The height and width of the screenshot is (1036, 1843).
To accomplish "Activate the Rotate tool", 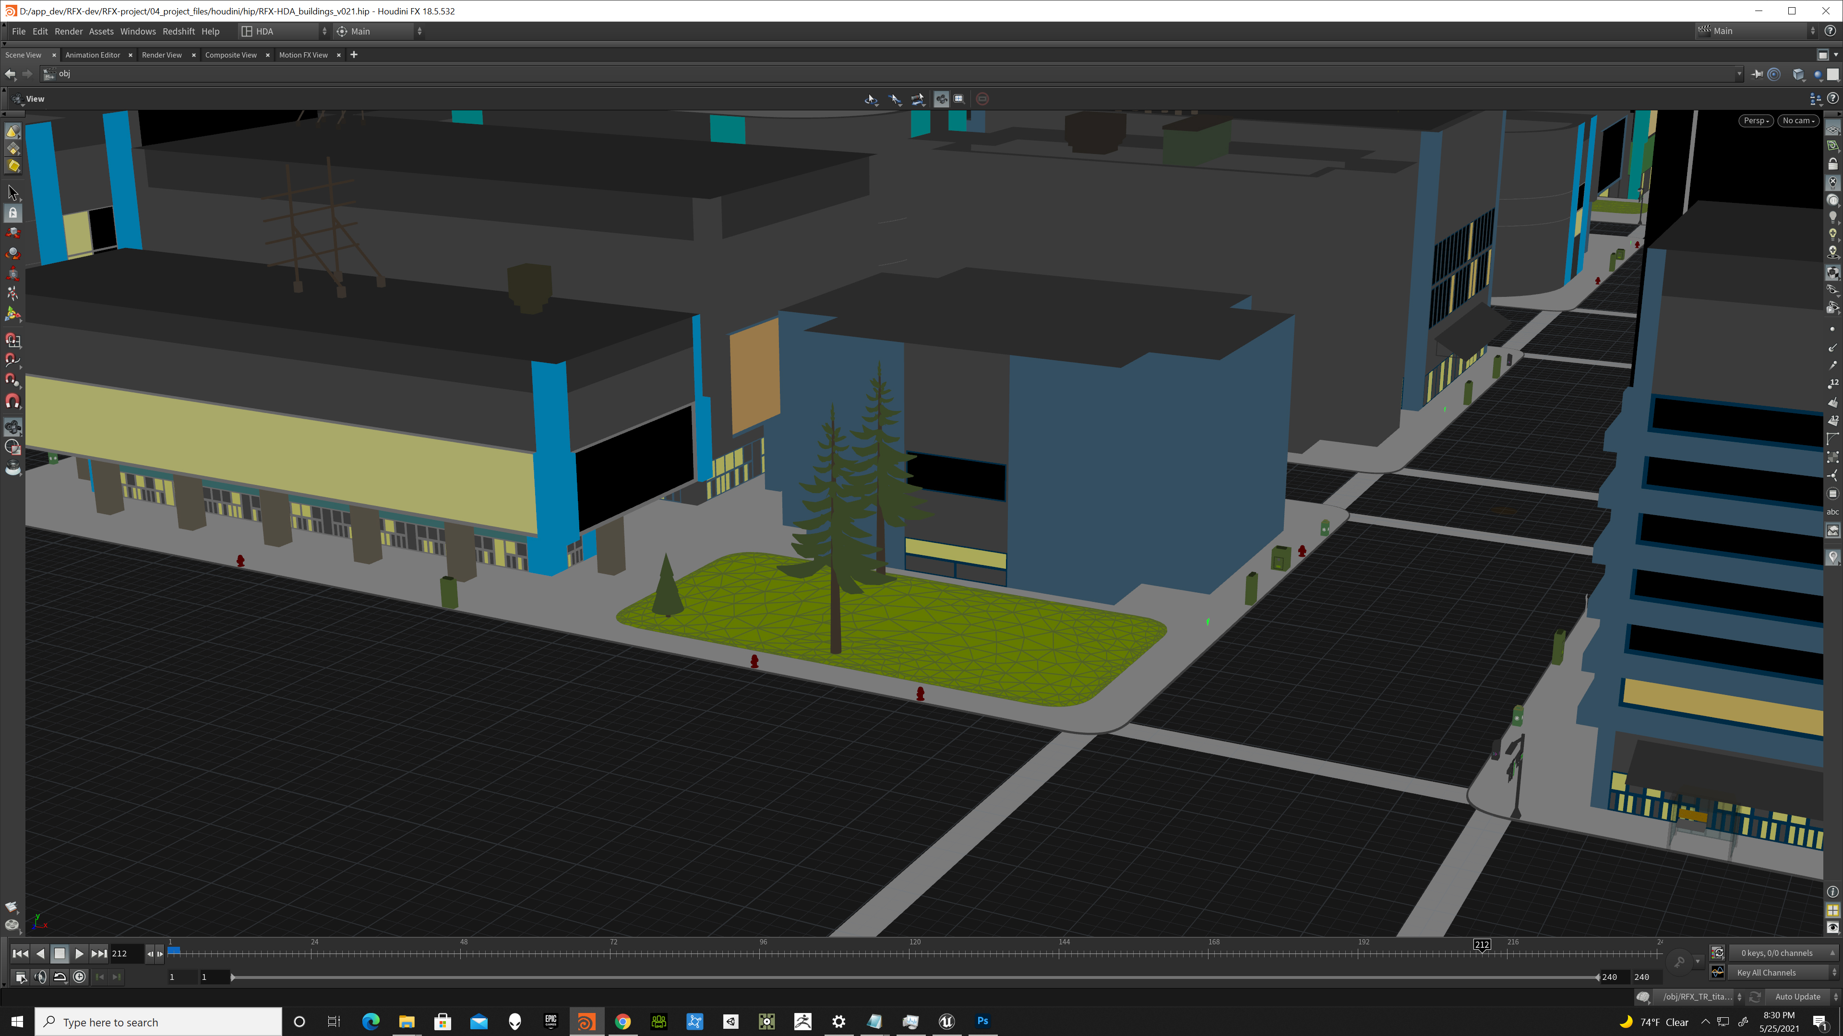I will [13, 253].
